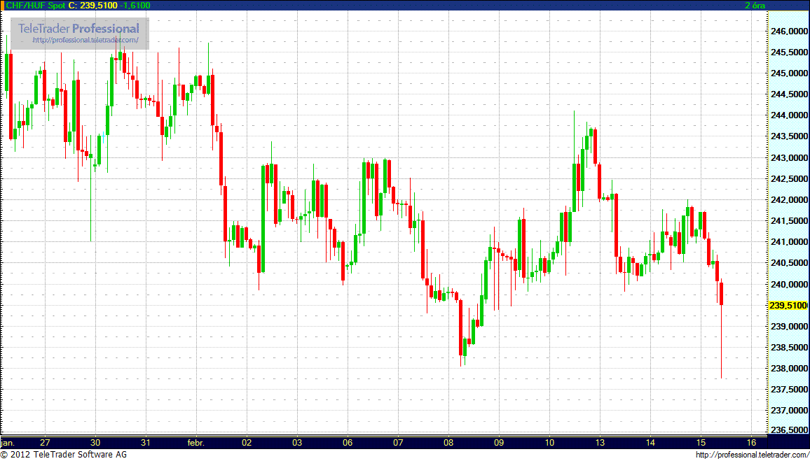
Task: Click the 15 date label on time axis
Action: (x=701, y=442)
